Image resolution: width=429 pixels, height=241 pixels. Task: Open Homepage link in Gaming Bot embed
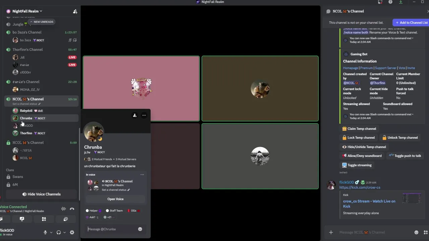click(351, 68)
